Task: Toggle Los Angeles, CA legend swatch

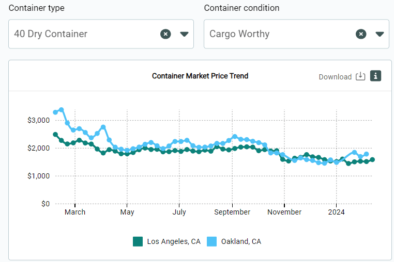Action: [x=138, y=241]
